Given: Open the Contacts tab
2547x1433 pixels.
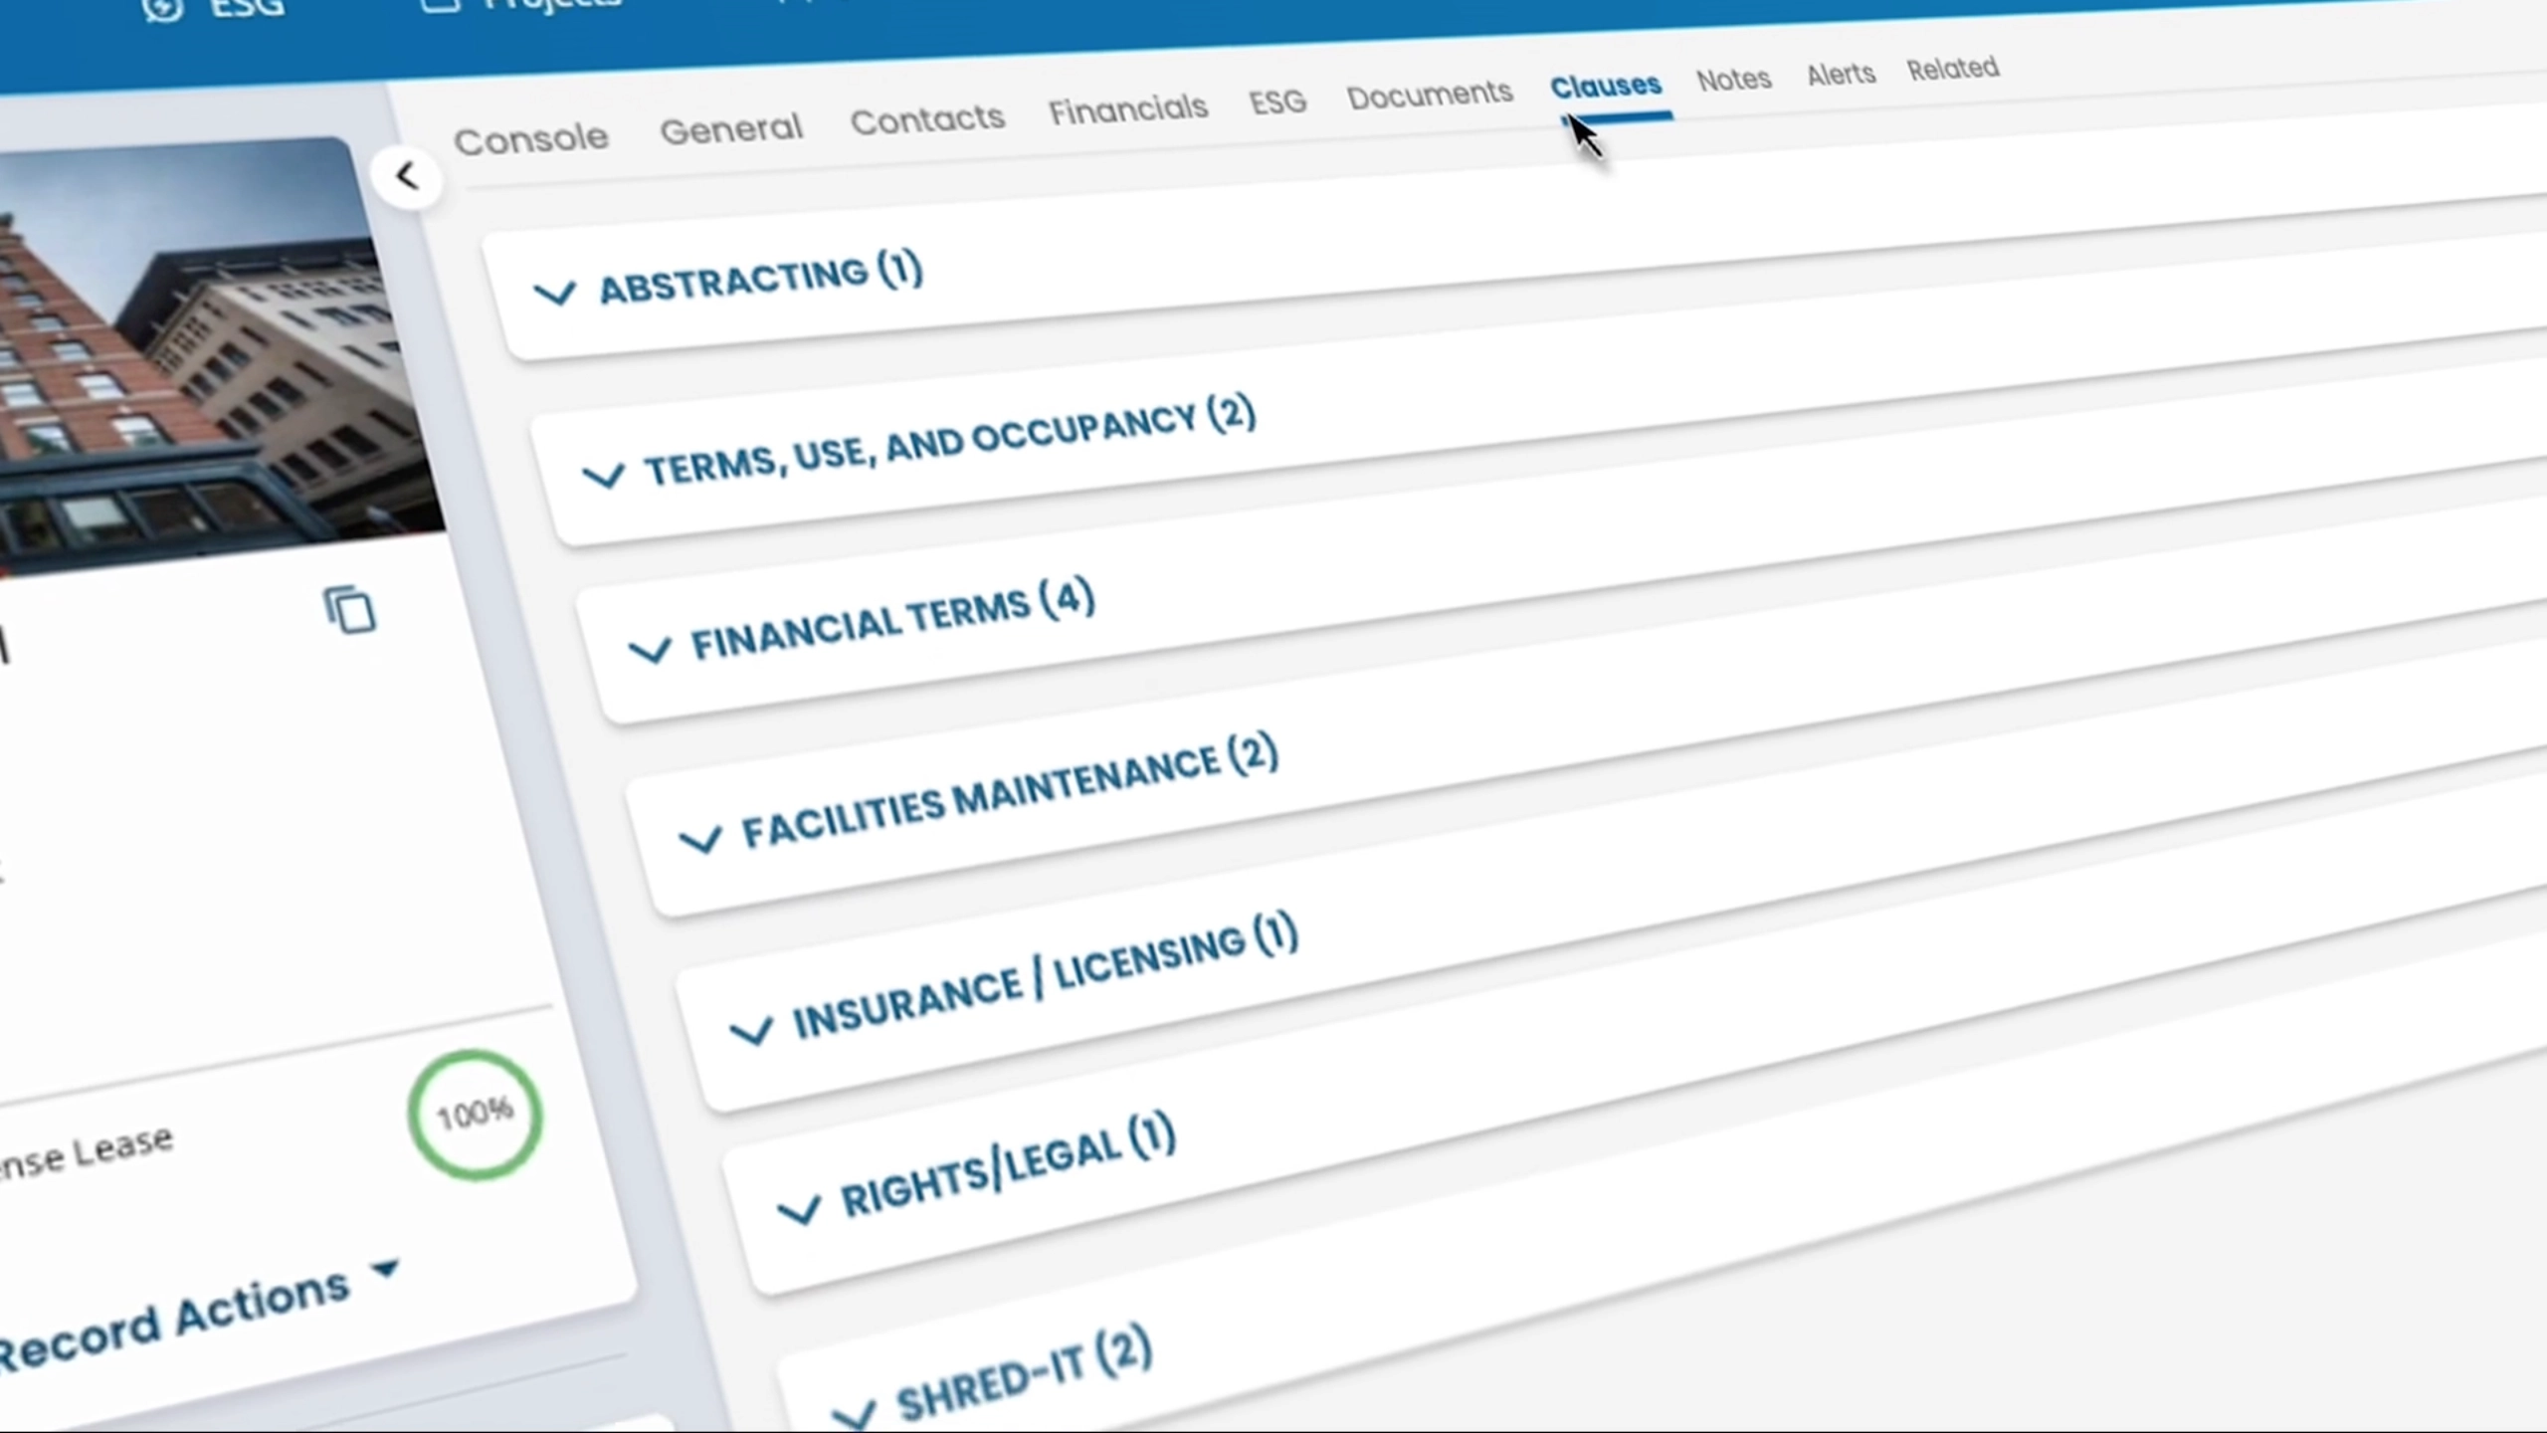Looking at the screenshot, I should pyautogui.click(x=927, y=119).
